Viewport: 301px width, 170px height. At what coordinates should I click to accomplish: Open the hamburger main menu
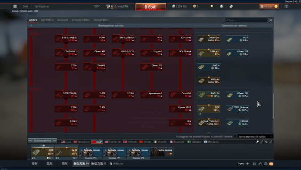[x=15, y=6]
